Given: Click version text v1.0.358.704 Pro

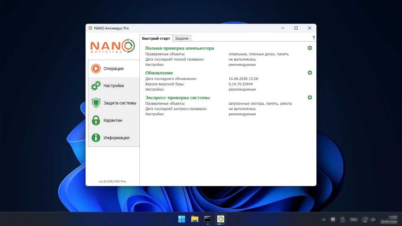Looking at the screenshot, I should [x=112, y=181].
